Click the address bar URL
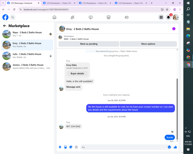Image resolution: width=193 pixels, height=154 pixels. click(46, 10)
